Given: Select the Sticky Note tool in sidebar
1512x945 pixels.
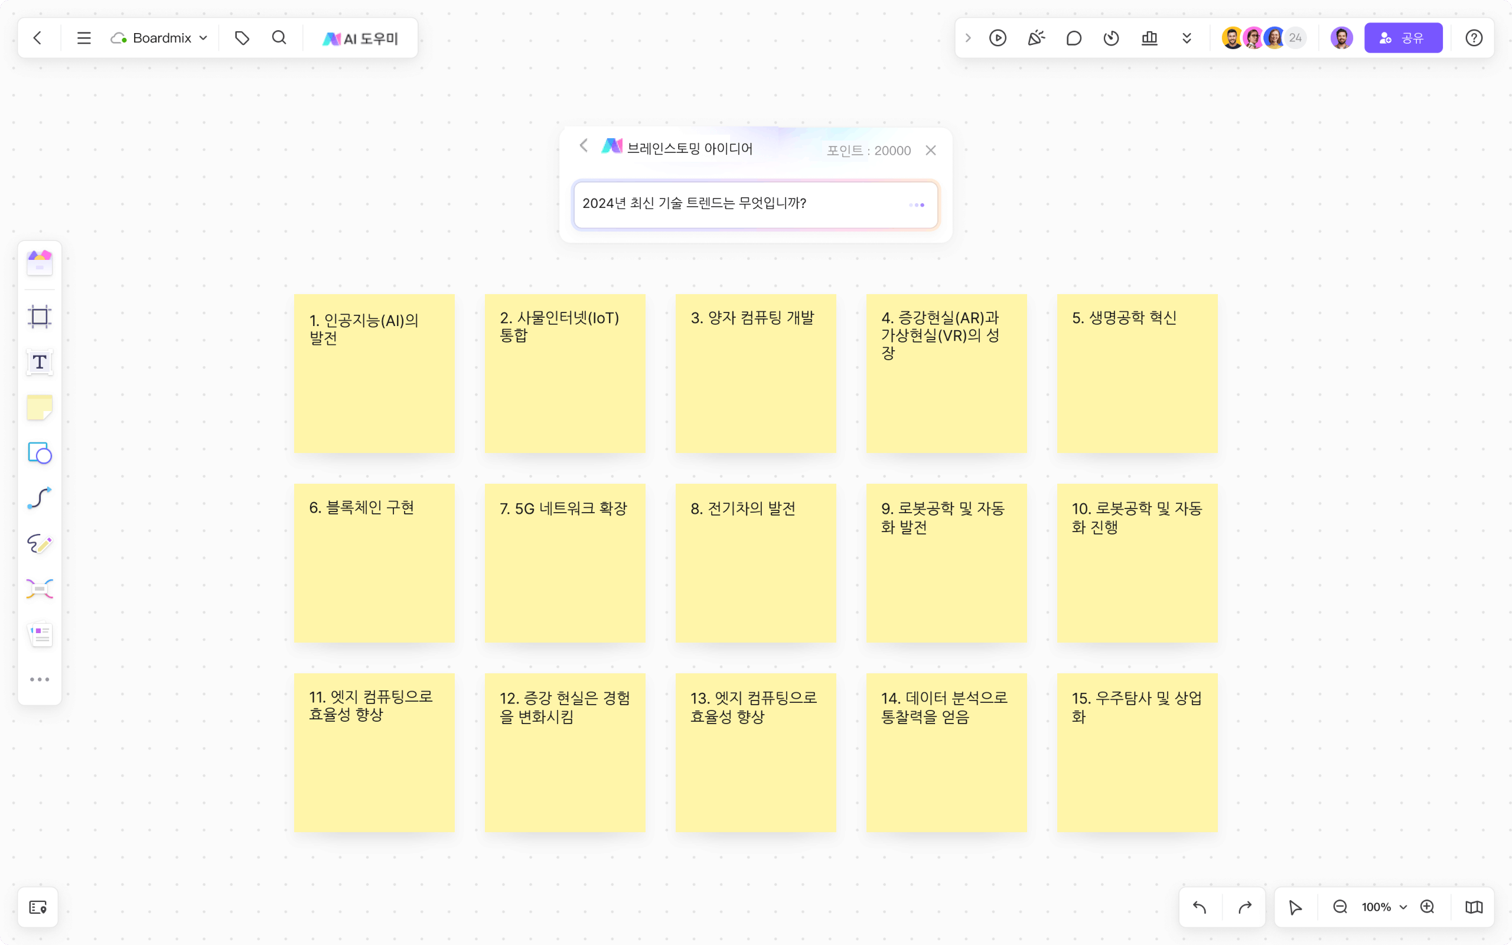Looking at the screenshot, I should point(39,407).
